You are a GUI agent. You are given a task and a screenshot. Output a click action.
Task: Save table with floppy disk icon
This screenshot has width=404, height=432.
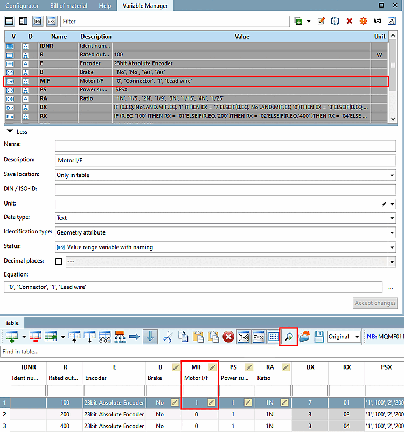point(319,337)
